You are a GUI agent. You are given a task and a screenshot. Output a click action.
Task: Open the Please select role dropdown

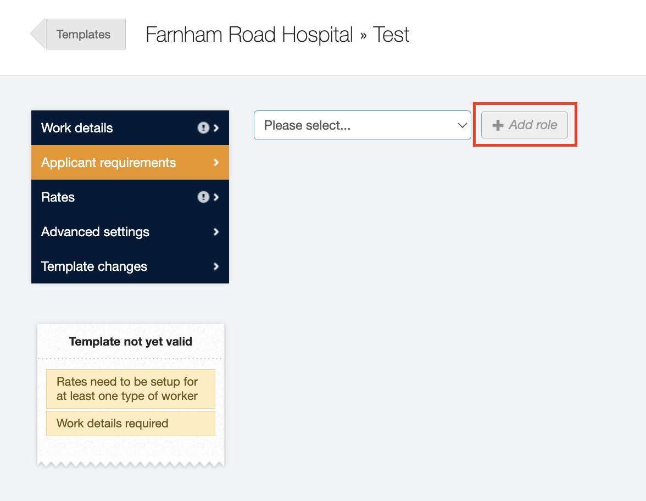click(362, 125)
